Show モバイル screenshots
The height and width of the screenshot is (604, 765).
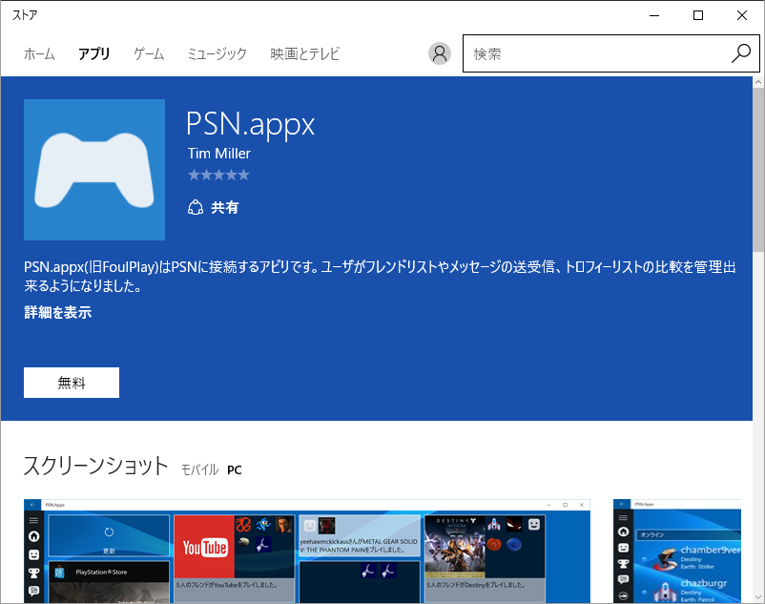tap(199, 469)
